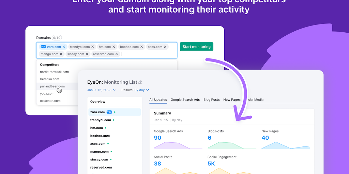349x174 pixels.
Task: Click Google Search Ads value 90
Action: tap(157, 138)
